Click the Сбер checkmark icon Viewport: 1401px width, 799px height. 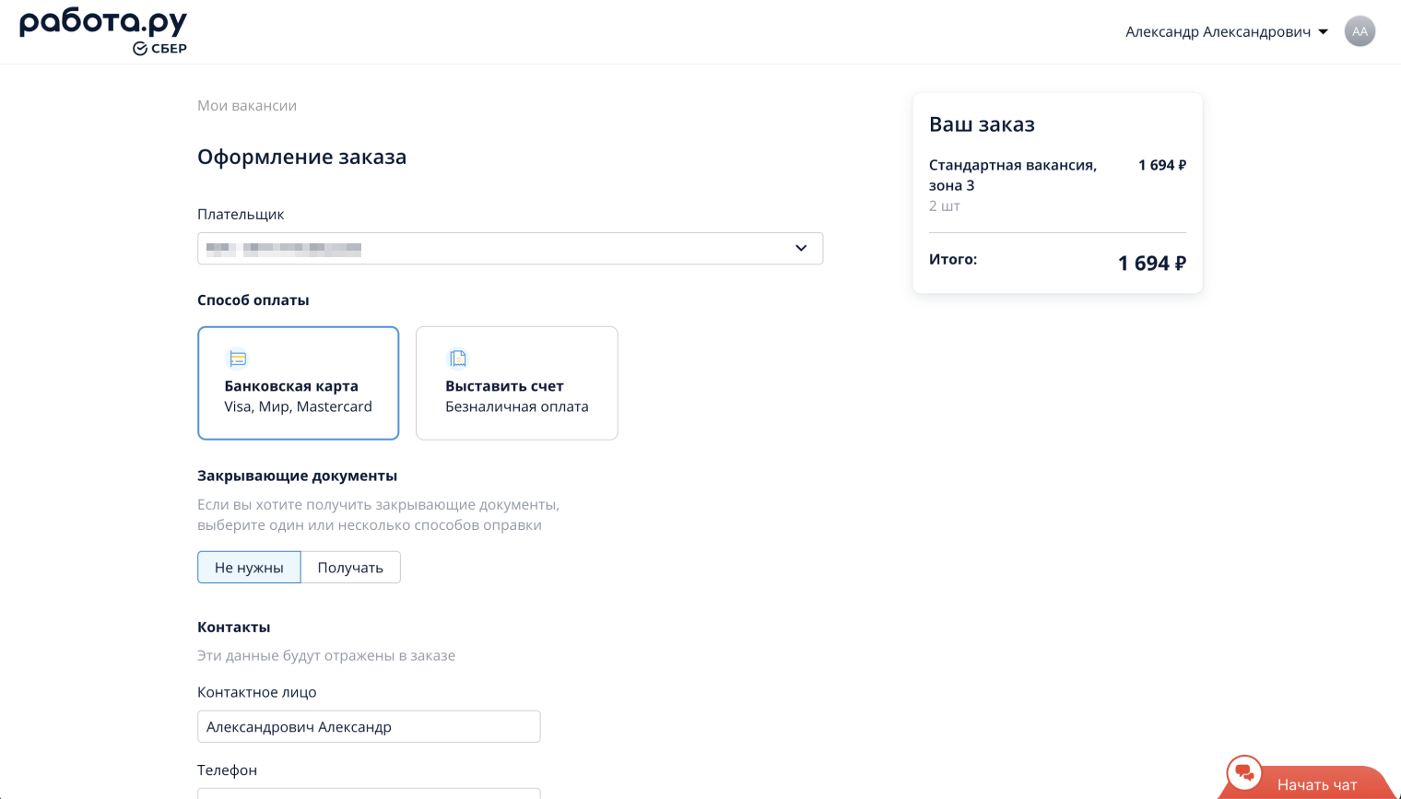140,49
